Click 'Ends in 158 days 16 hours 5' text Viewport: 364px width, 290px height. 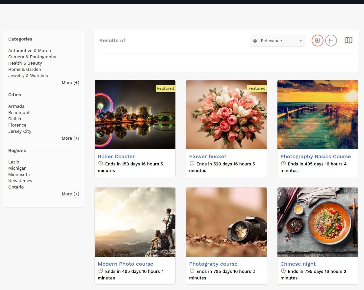134,164
